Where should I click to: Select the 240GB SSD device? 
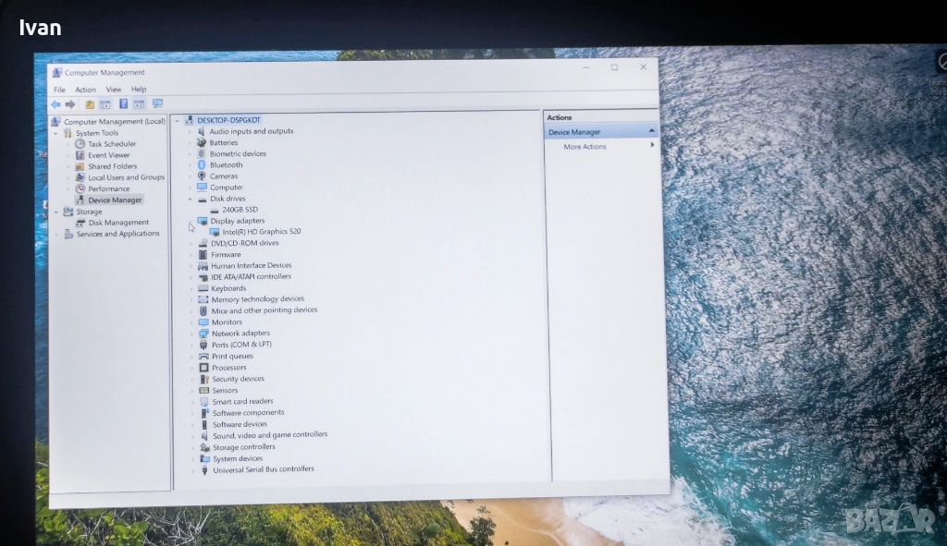click(x=240, y=210)
